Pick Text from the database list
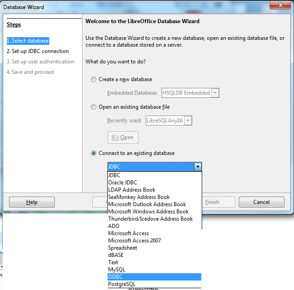294x290 pixels. [x=155, y=262]
